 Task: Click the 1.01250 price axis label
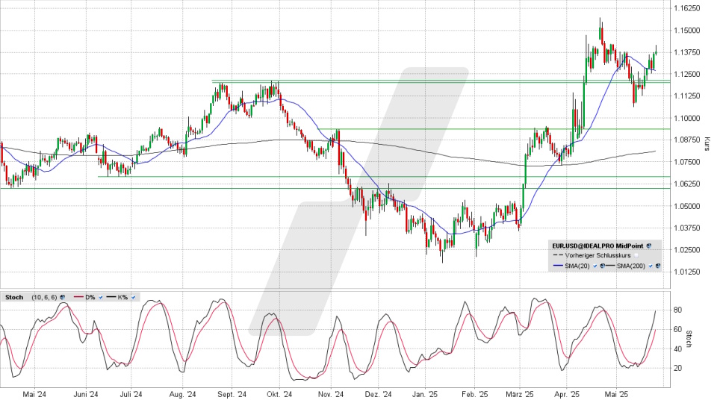point(687,272)
